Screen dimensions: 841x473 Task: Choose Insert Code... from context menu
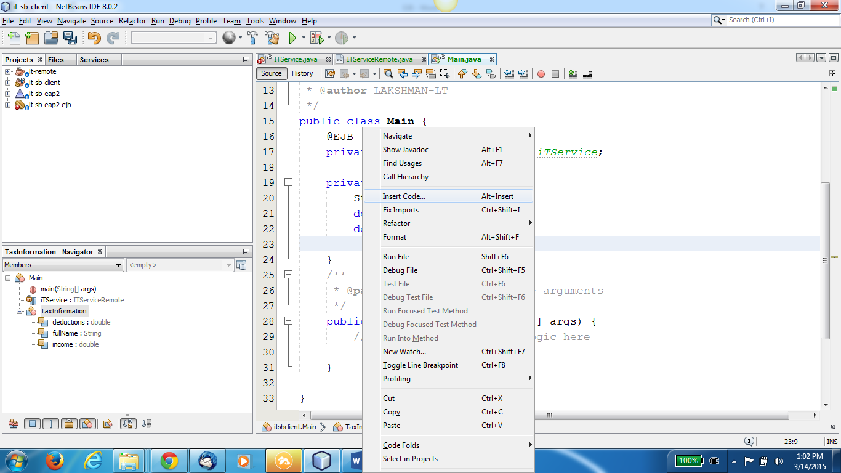[x=448, y=196]
